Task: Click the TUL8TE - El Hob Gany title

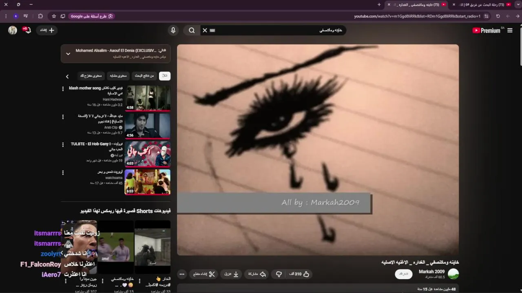Action: pyautogui.click(x=97, y=146)
